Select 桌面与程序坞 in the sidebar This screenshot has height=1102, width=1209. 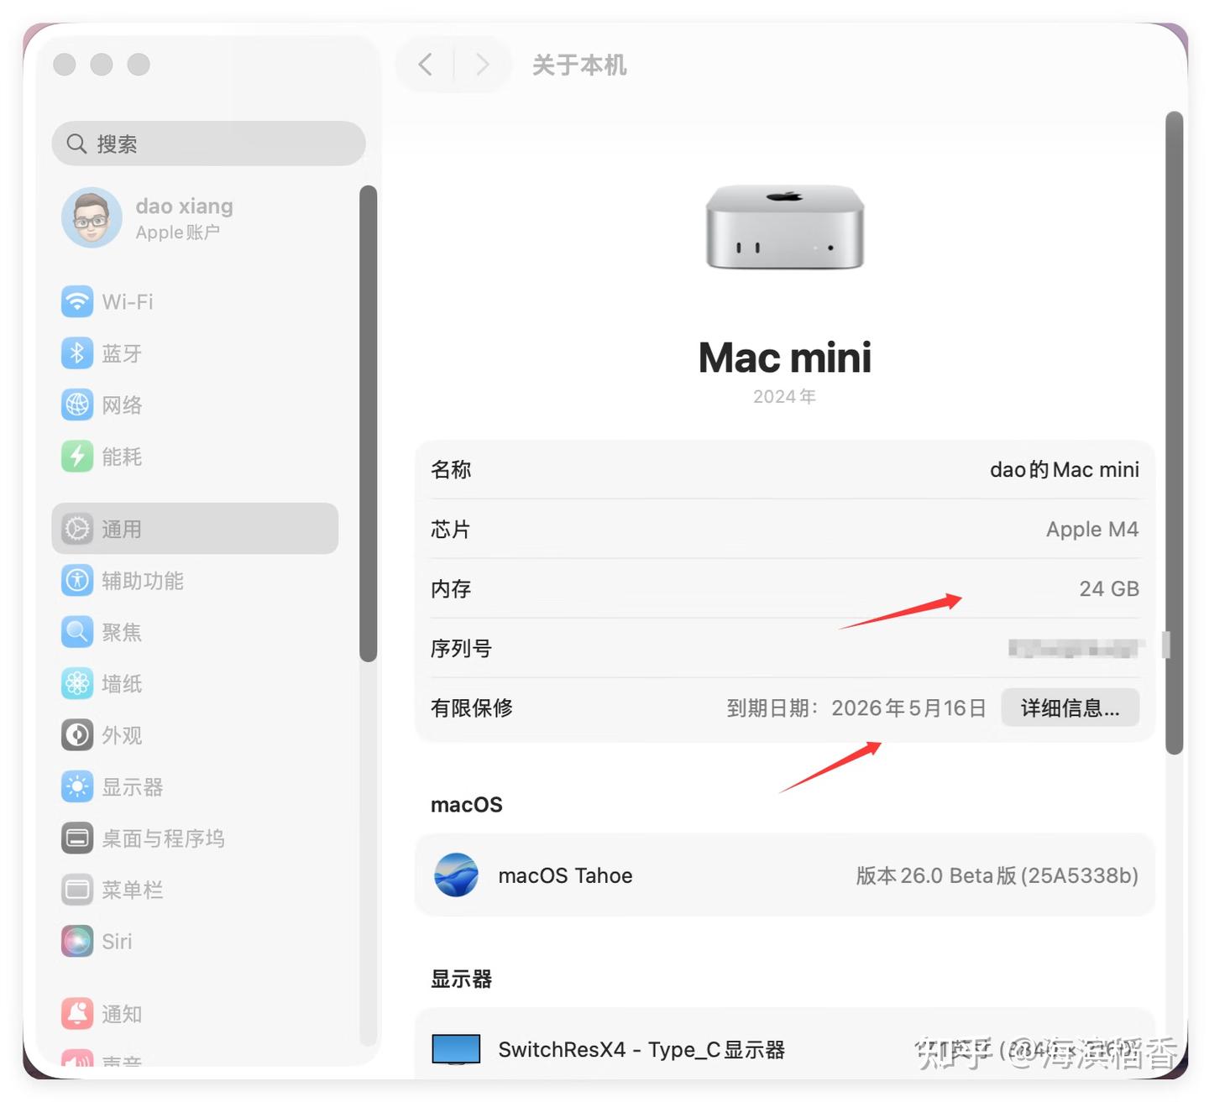[x=163, y=838]
